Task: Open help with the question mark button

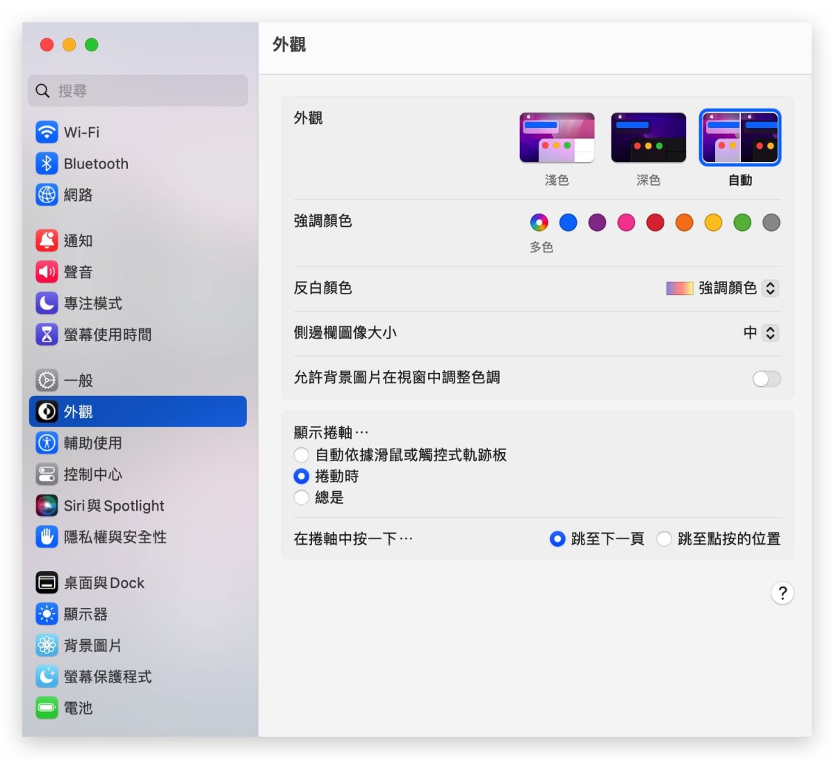Action: pos(783,593)
